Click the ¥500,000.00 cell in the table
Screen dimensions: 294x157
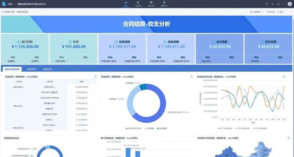tap(82, 92)
